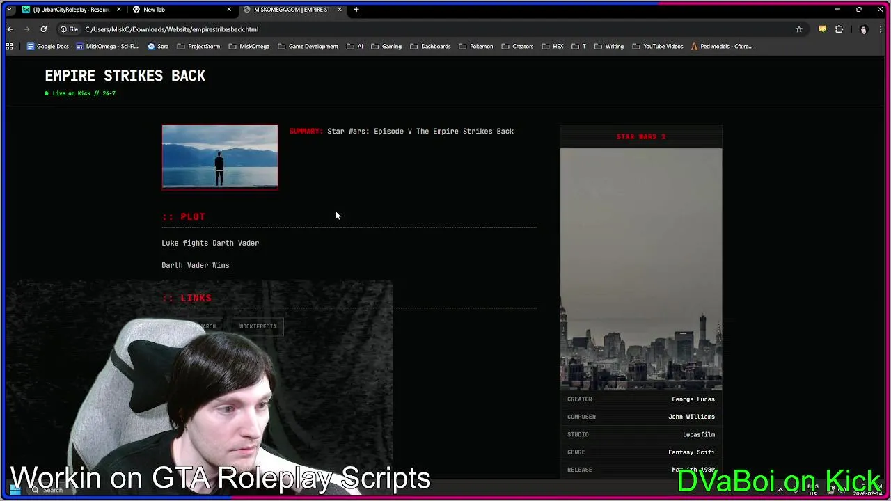Click the STUDIO row label
This screenshot has width=891, height=501.
pos(578,434)
